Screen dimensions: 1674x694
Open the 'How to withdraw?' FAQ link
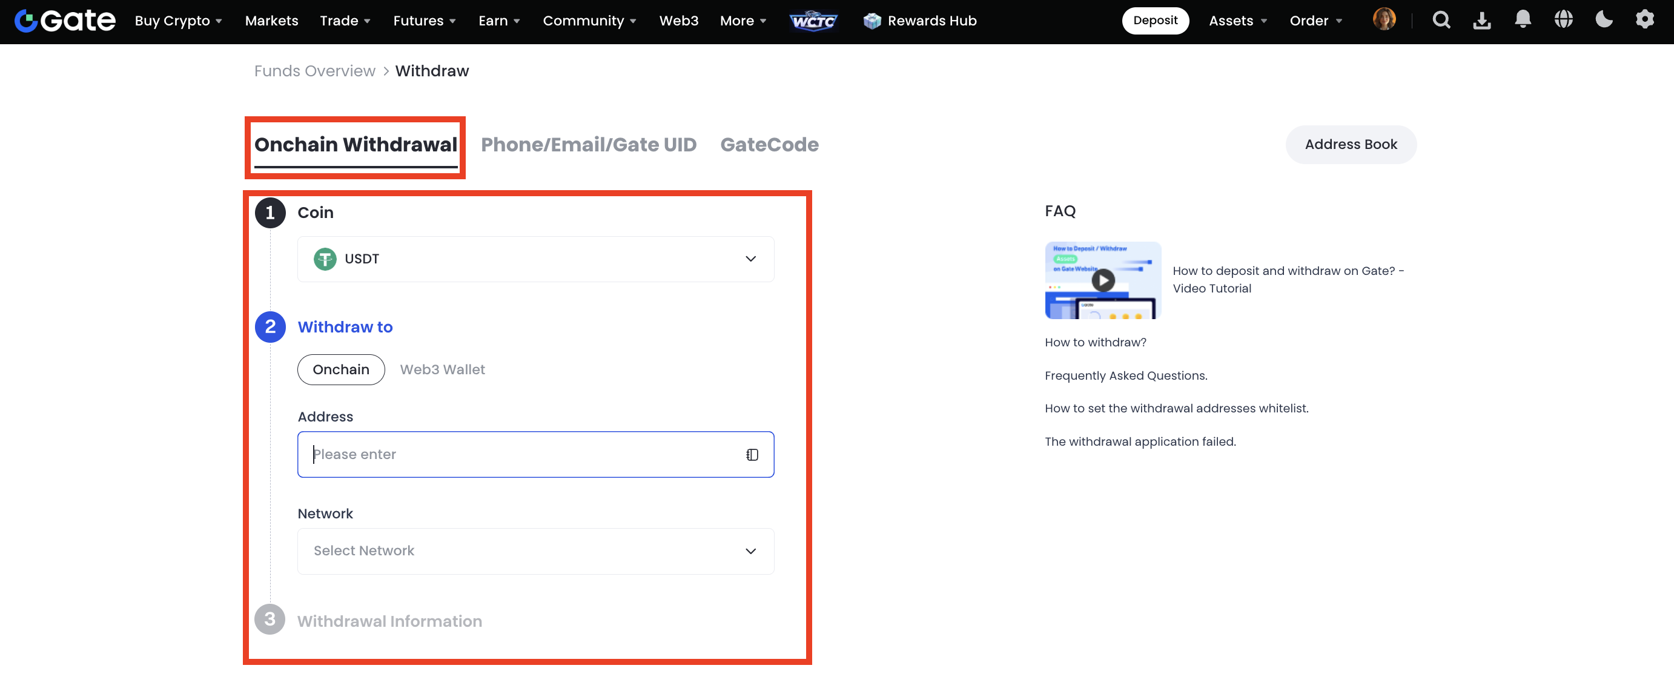[1095, 342]
